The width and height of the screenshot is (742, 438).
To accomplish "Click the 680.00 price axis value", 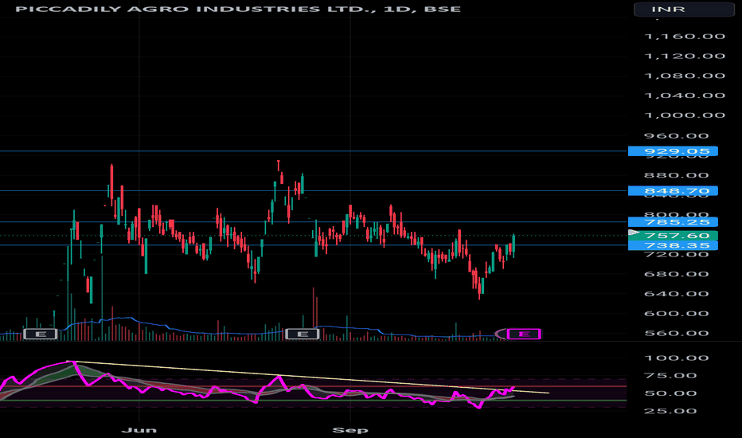I will tap(677, 274).
